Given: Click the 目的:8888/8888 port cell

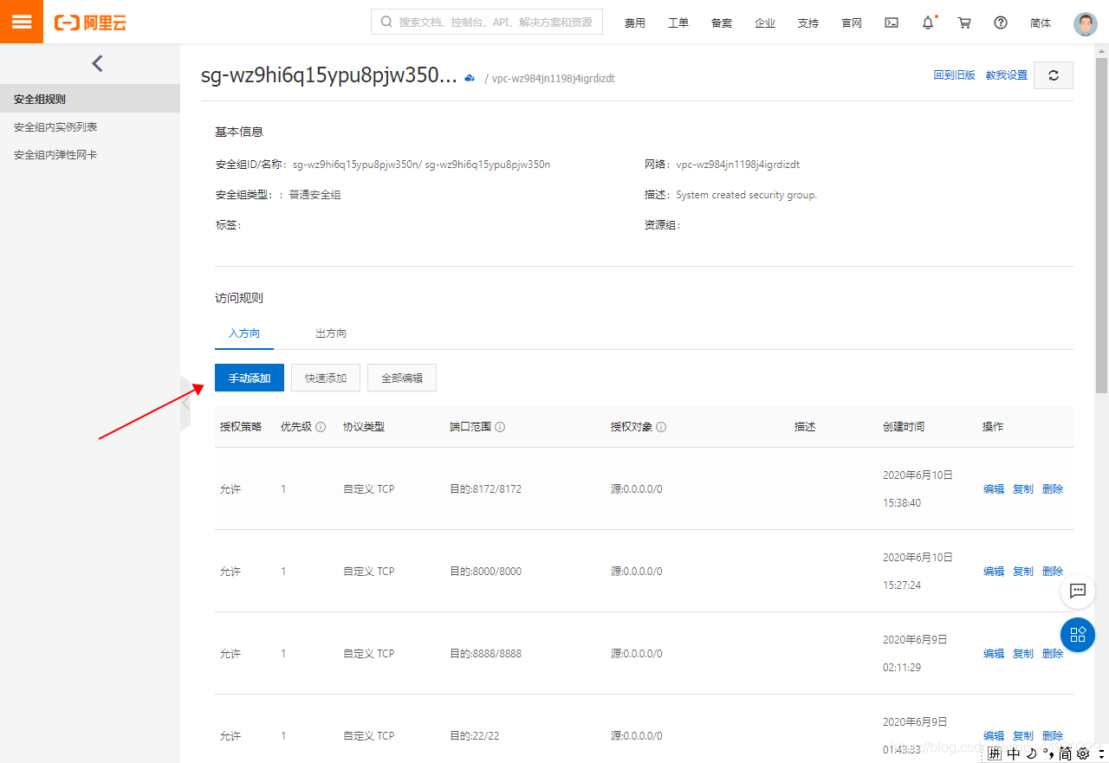Looking at the screenshot, I should point(486,654).
